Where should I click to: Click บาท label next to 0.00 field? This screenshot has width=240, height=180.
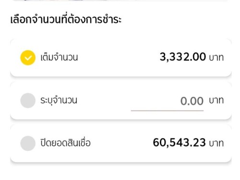tap(216, 101)
